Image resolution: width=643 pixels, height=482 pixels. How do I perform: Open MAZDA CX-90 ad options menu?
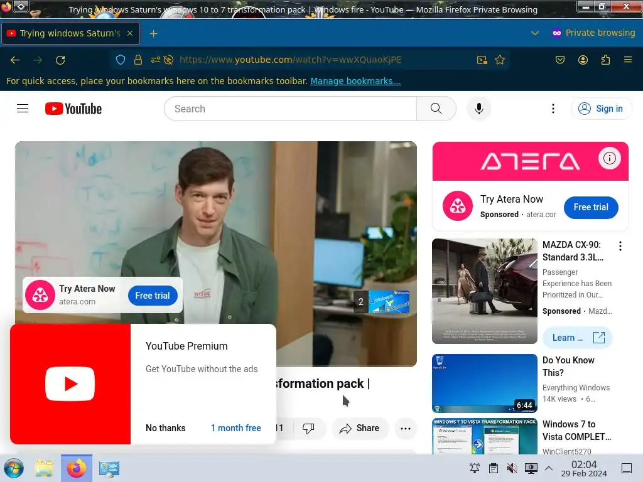click(x=620, y=246)
